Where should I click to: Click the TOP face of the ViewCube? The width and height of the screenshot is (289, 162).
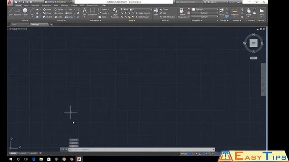tap(253, 43)
